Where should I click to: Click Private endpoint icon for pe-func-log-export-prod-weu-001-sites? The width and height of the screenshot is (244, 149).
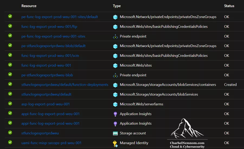tap(115, 36)
